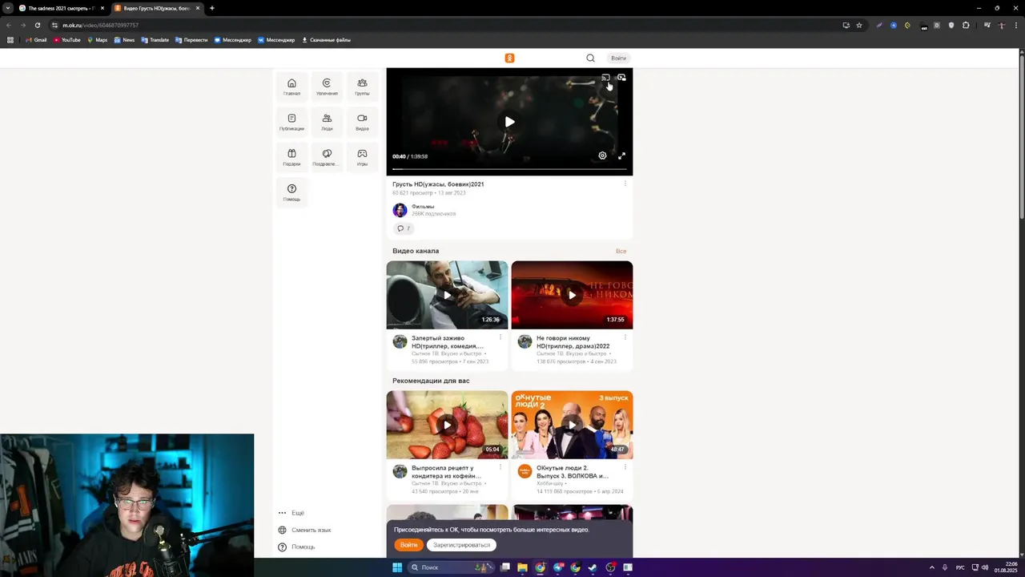
Task: Enter fullscreen on the video player
Action: 621,155
